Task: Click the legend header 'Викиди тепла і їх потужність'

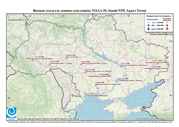Action: 159,16
